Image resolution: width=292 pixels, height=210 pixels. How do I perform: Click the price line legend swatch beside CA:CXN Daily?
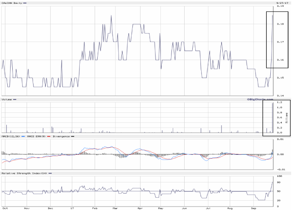point(25,3)
